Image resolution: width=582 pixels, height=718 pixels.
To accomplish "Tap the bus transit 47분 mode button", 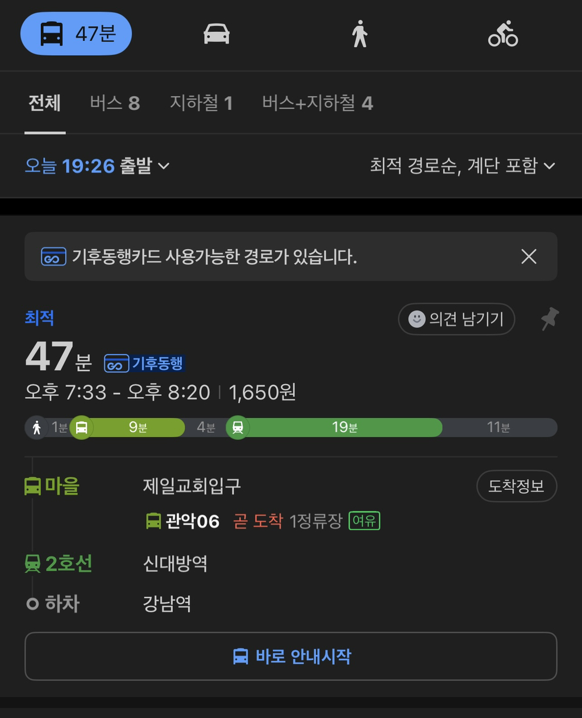I will [76, 34].
